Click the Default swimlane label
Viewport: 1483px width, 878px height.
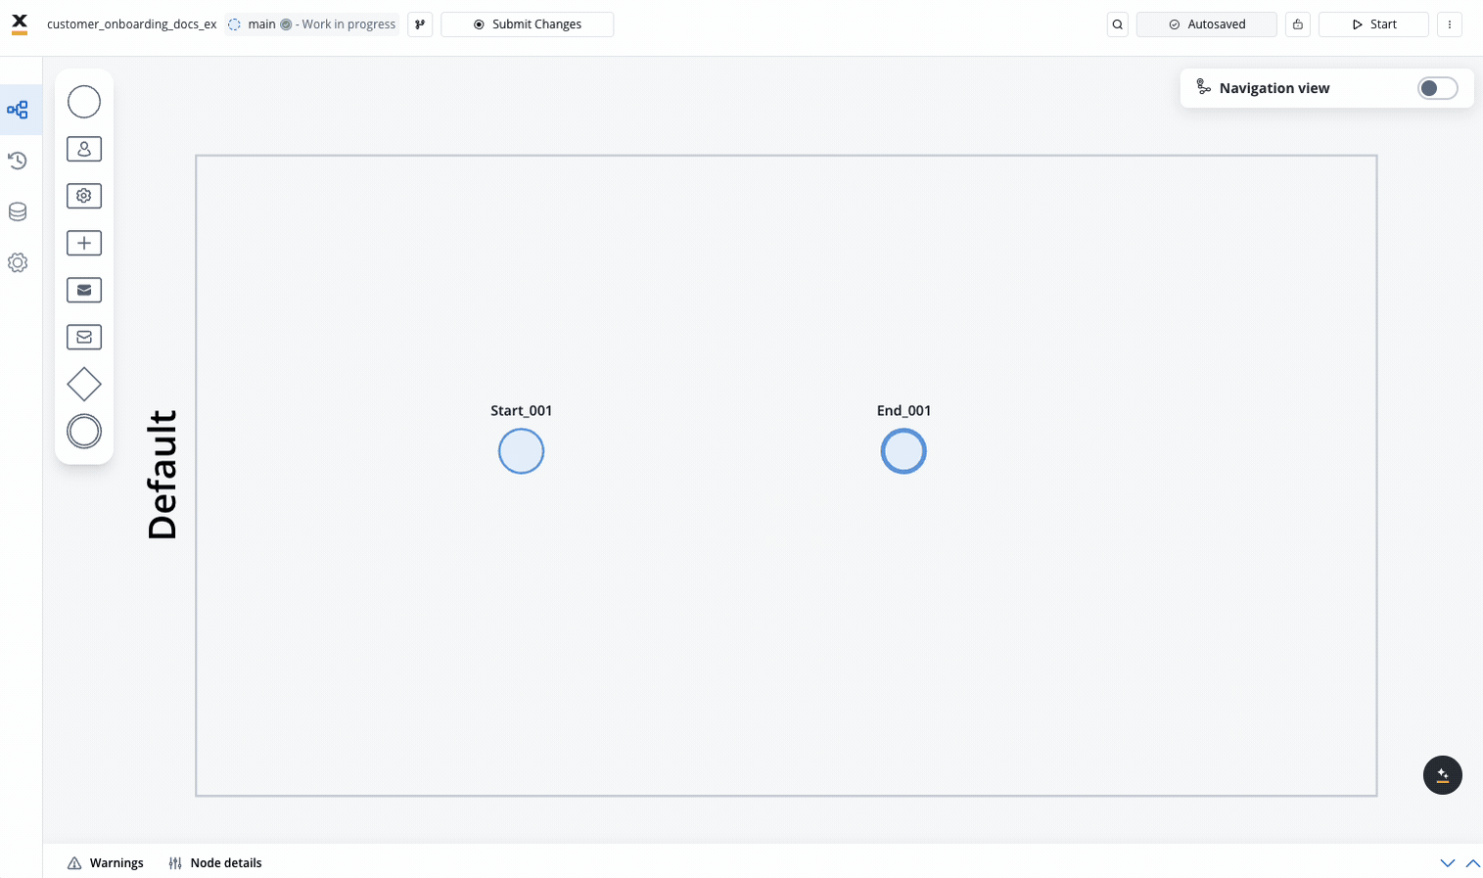click(162, 475)
